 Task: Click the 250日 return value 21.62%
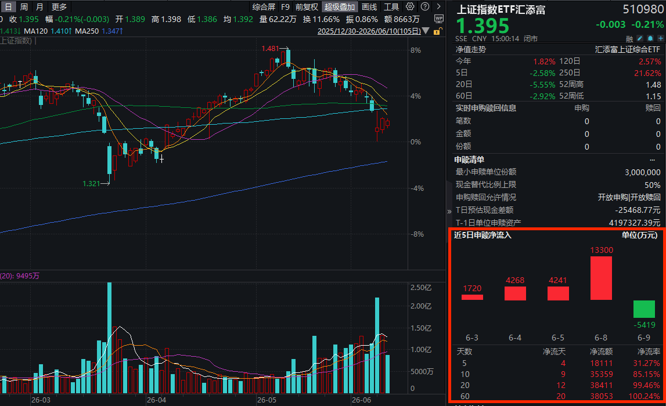[x=647, y=74]
